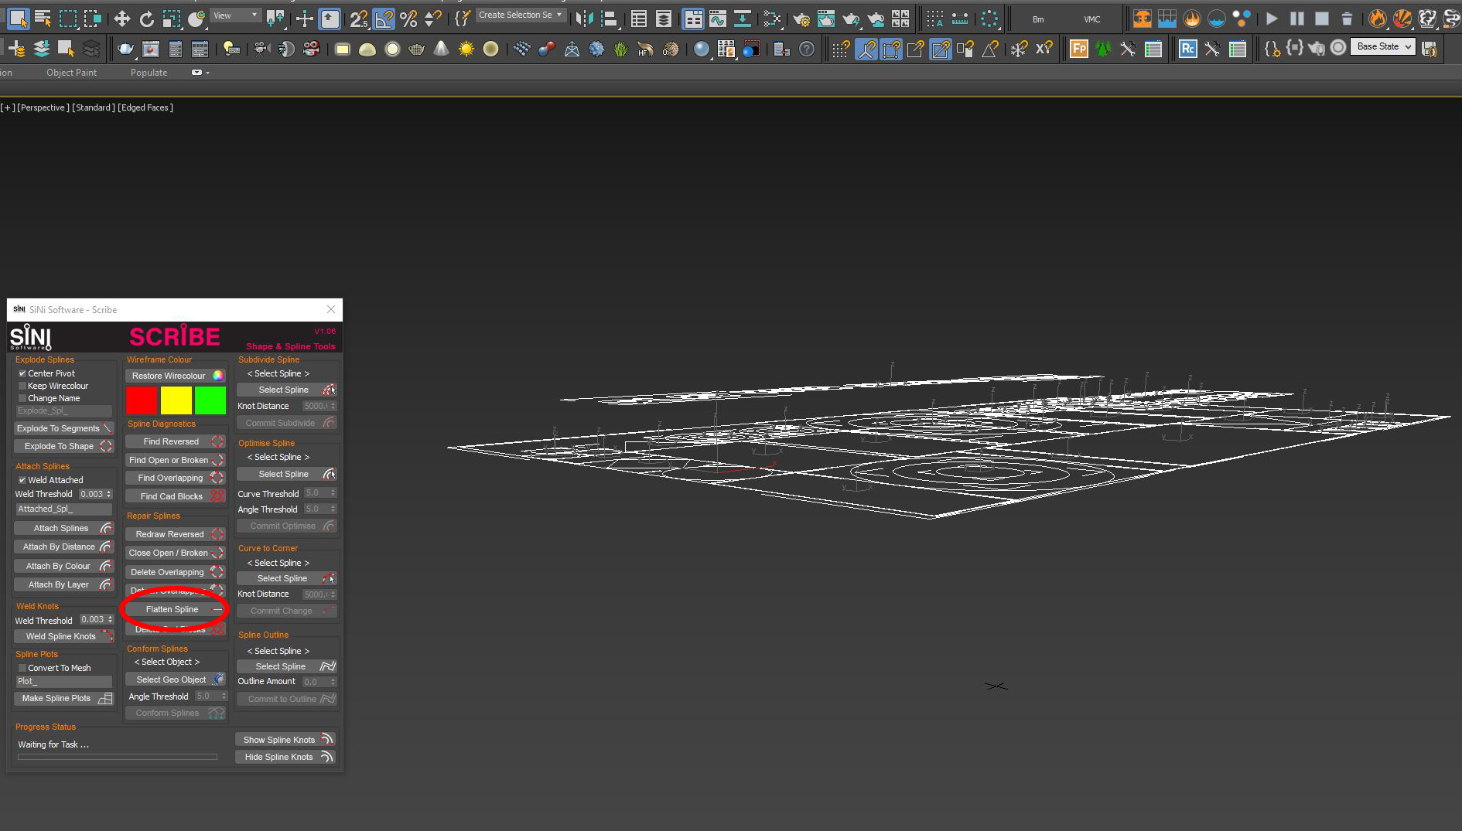Toggle Weld Attached checkbox

[x=22, y=480]
